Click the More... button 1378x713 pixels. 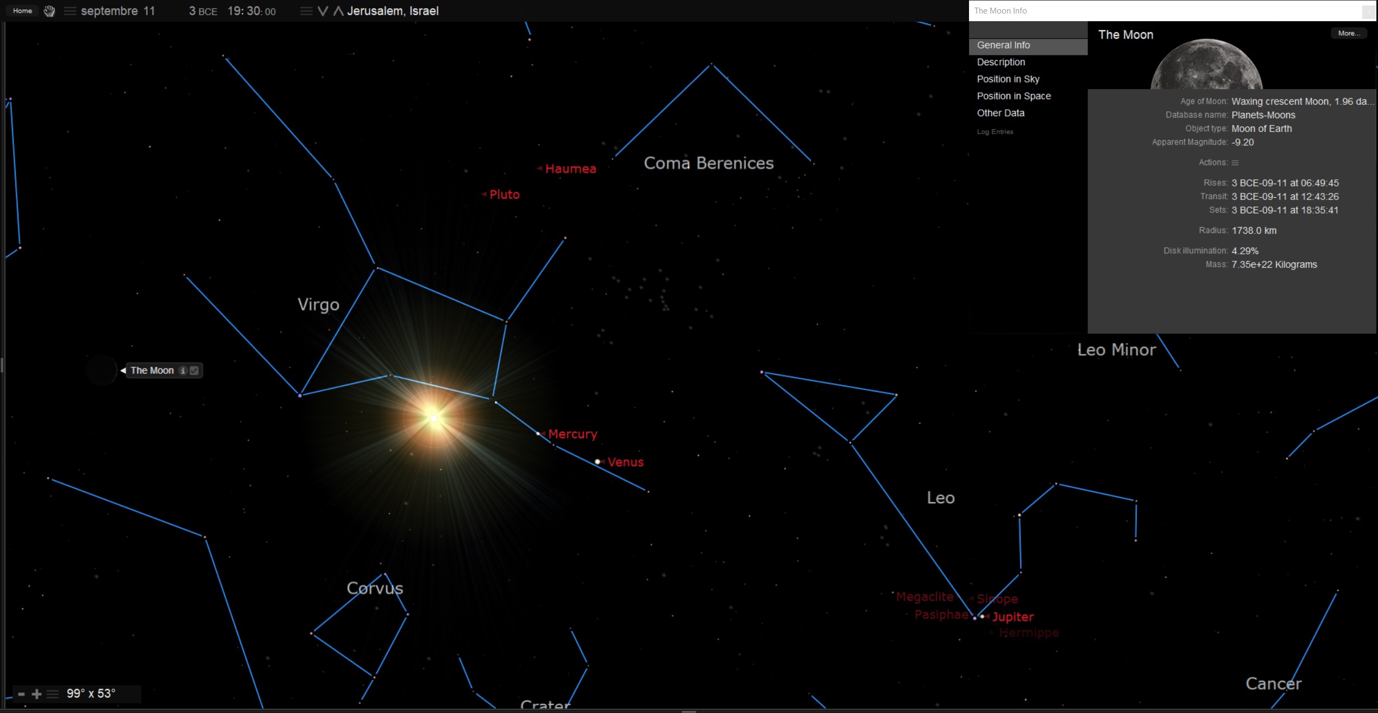(x=1349, y=33)
